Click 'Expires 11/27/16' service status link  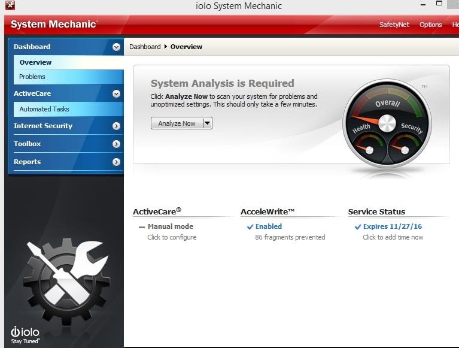(x=392, y=226)
